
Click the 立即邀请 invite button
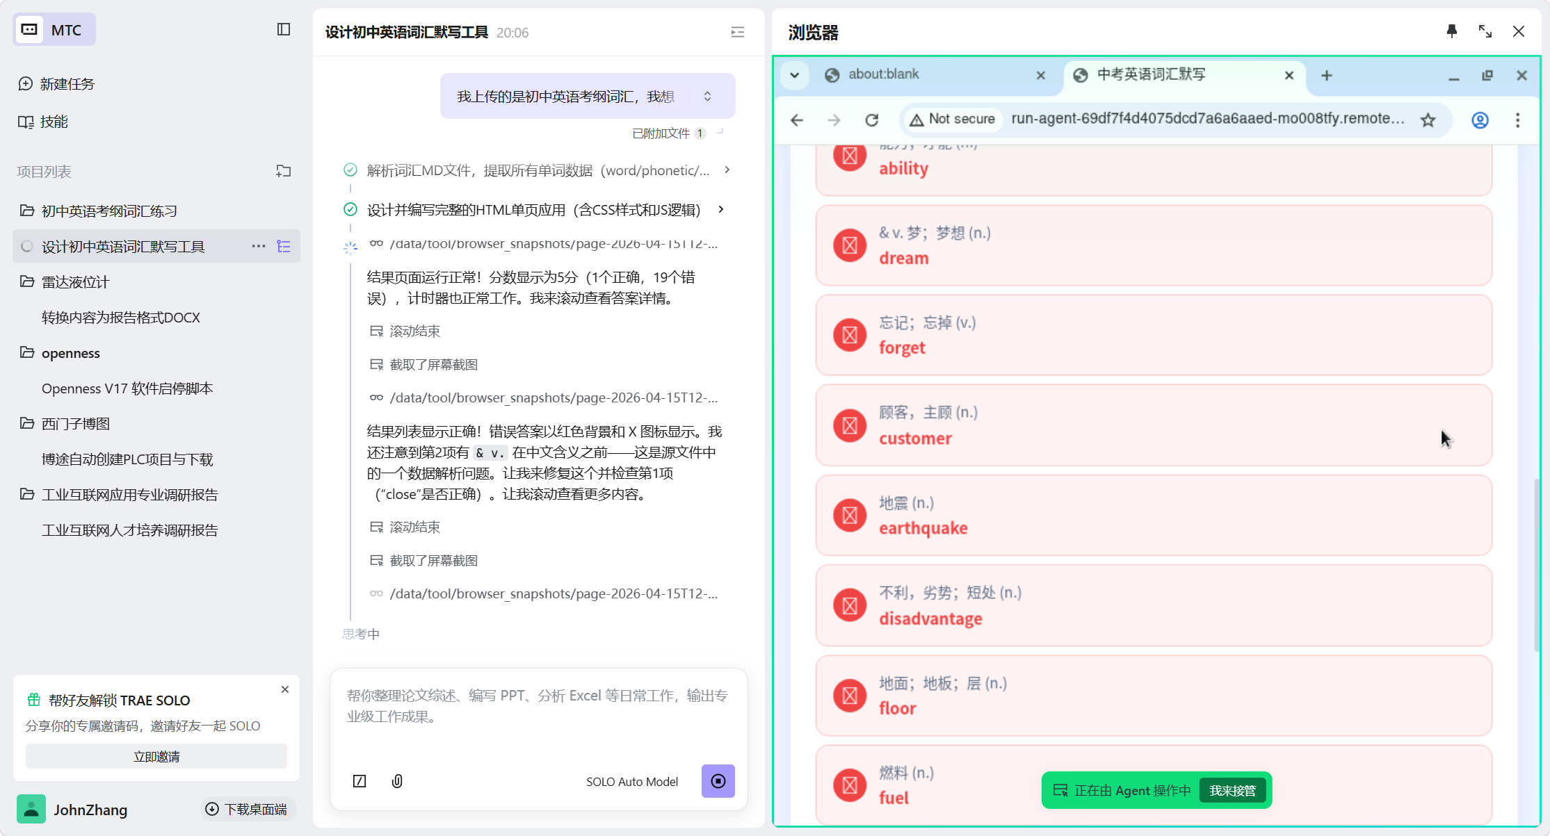pyautogui.click(x=156, y=756)
